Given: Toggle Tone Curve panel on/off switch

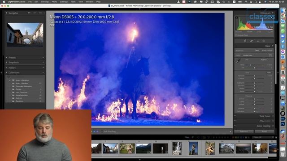Looking at the screenshot, I should click(x=235, y=115).
